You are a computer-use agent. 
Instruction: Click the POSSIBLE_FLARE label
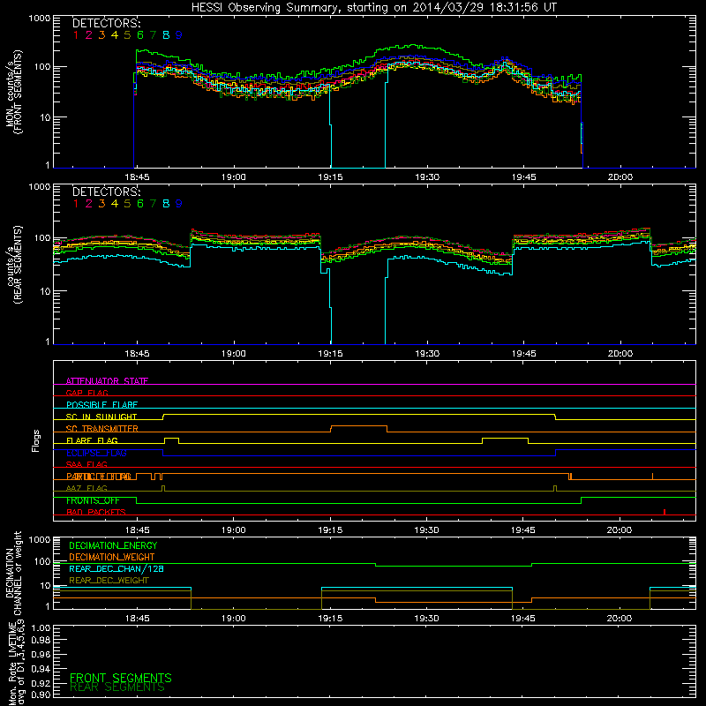[x=101, y=405]
